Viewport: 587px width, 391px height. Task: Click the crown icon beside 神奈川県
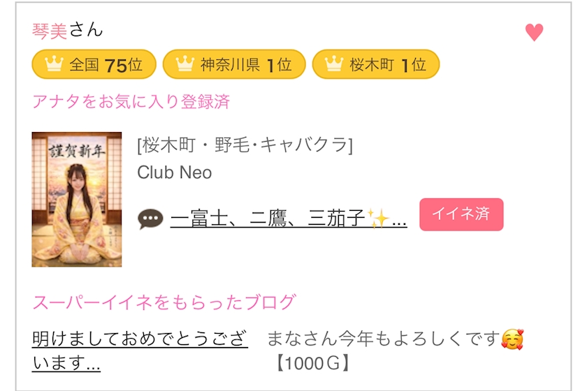(x=184, y=65)
